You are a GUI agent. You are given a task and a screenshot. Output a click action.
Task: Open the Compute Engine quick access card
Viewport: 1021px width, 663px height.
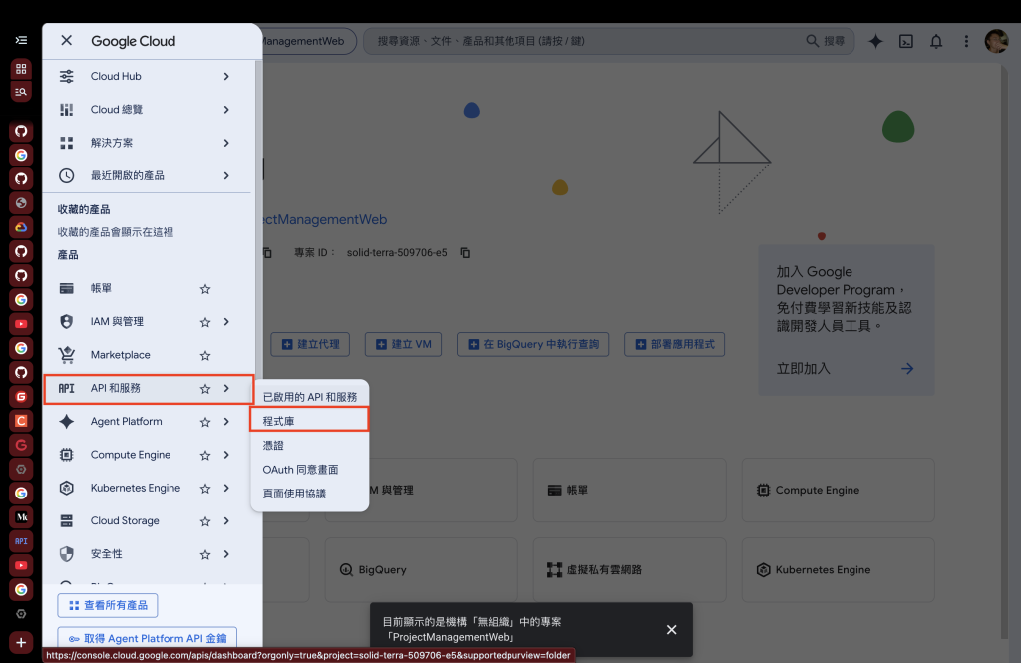point(838,490)
